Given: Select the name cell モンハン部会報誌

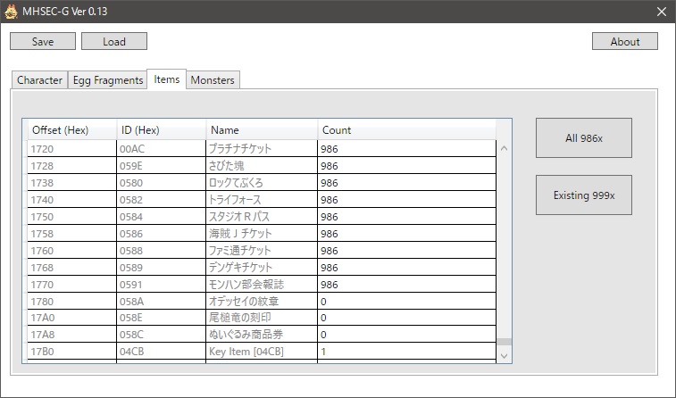Looking at the screenshot, I should pyautogui.click(x=262, y=285).
